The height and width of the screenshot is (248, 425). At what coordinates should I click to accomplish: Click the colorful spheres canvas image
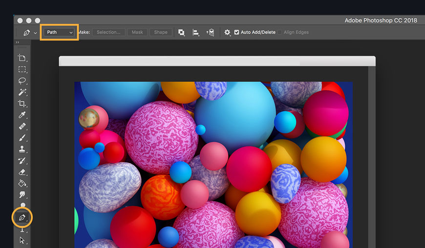[x=213, y=165]
